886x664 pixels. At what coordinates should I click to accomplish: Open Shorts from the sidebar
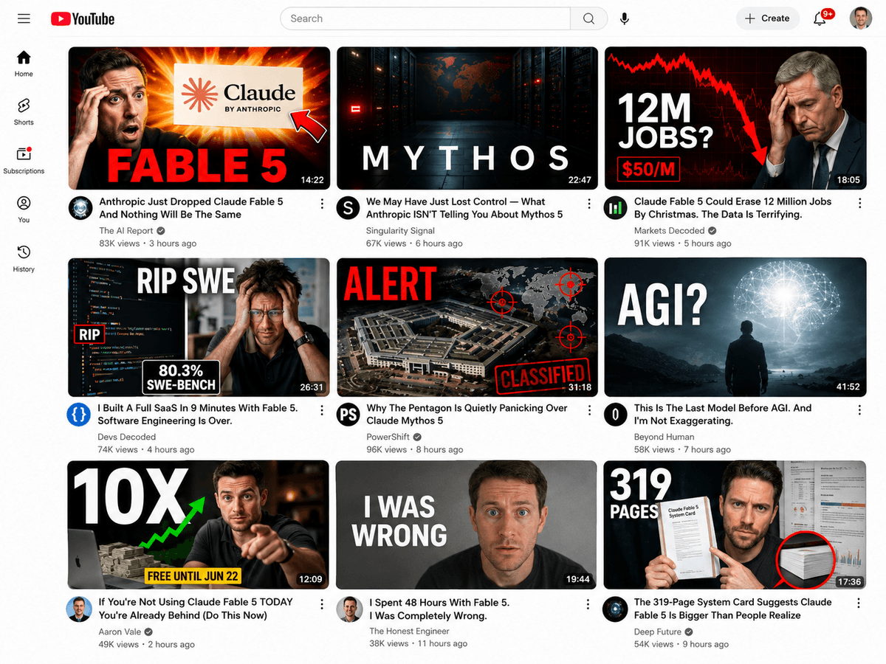[24, 112]
